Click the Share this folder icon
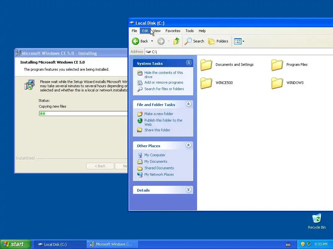333x249 pixels. pos(140,130)
